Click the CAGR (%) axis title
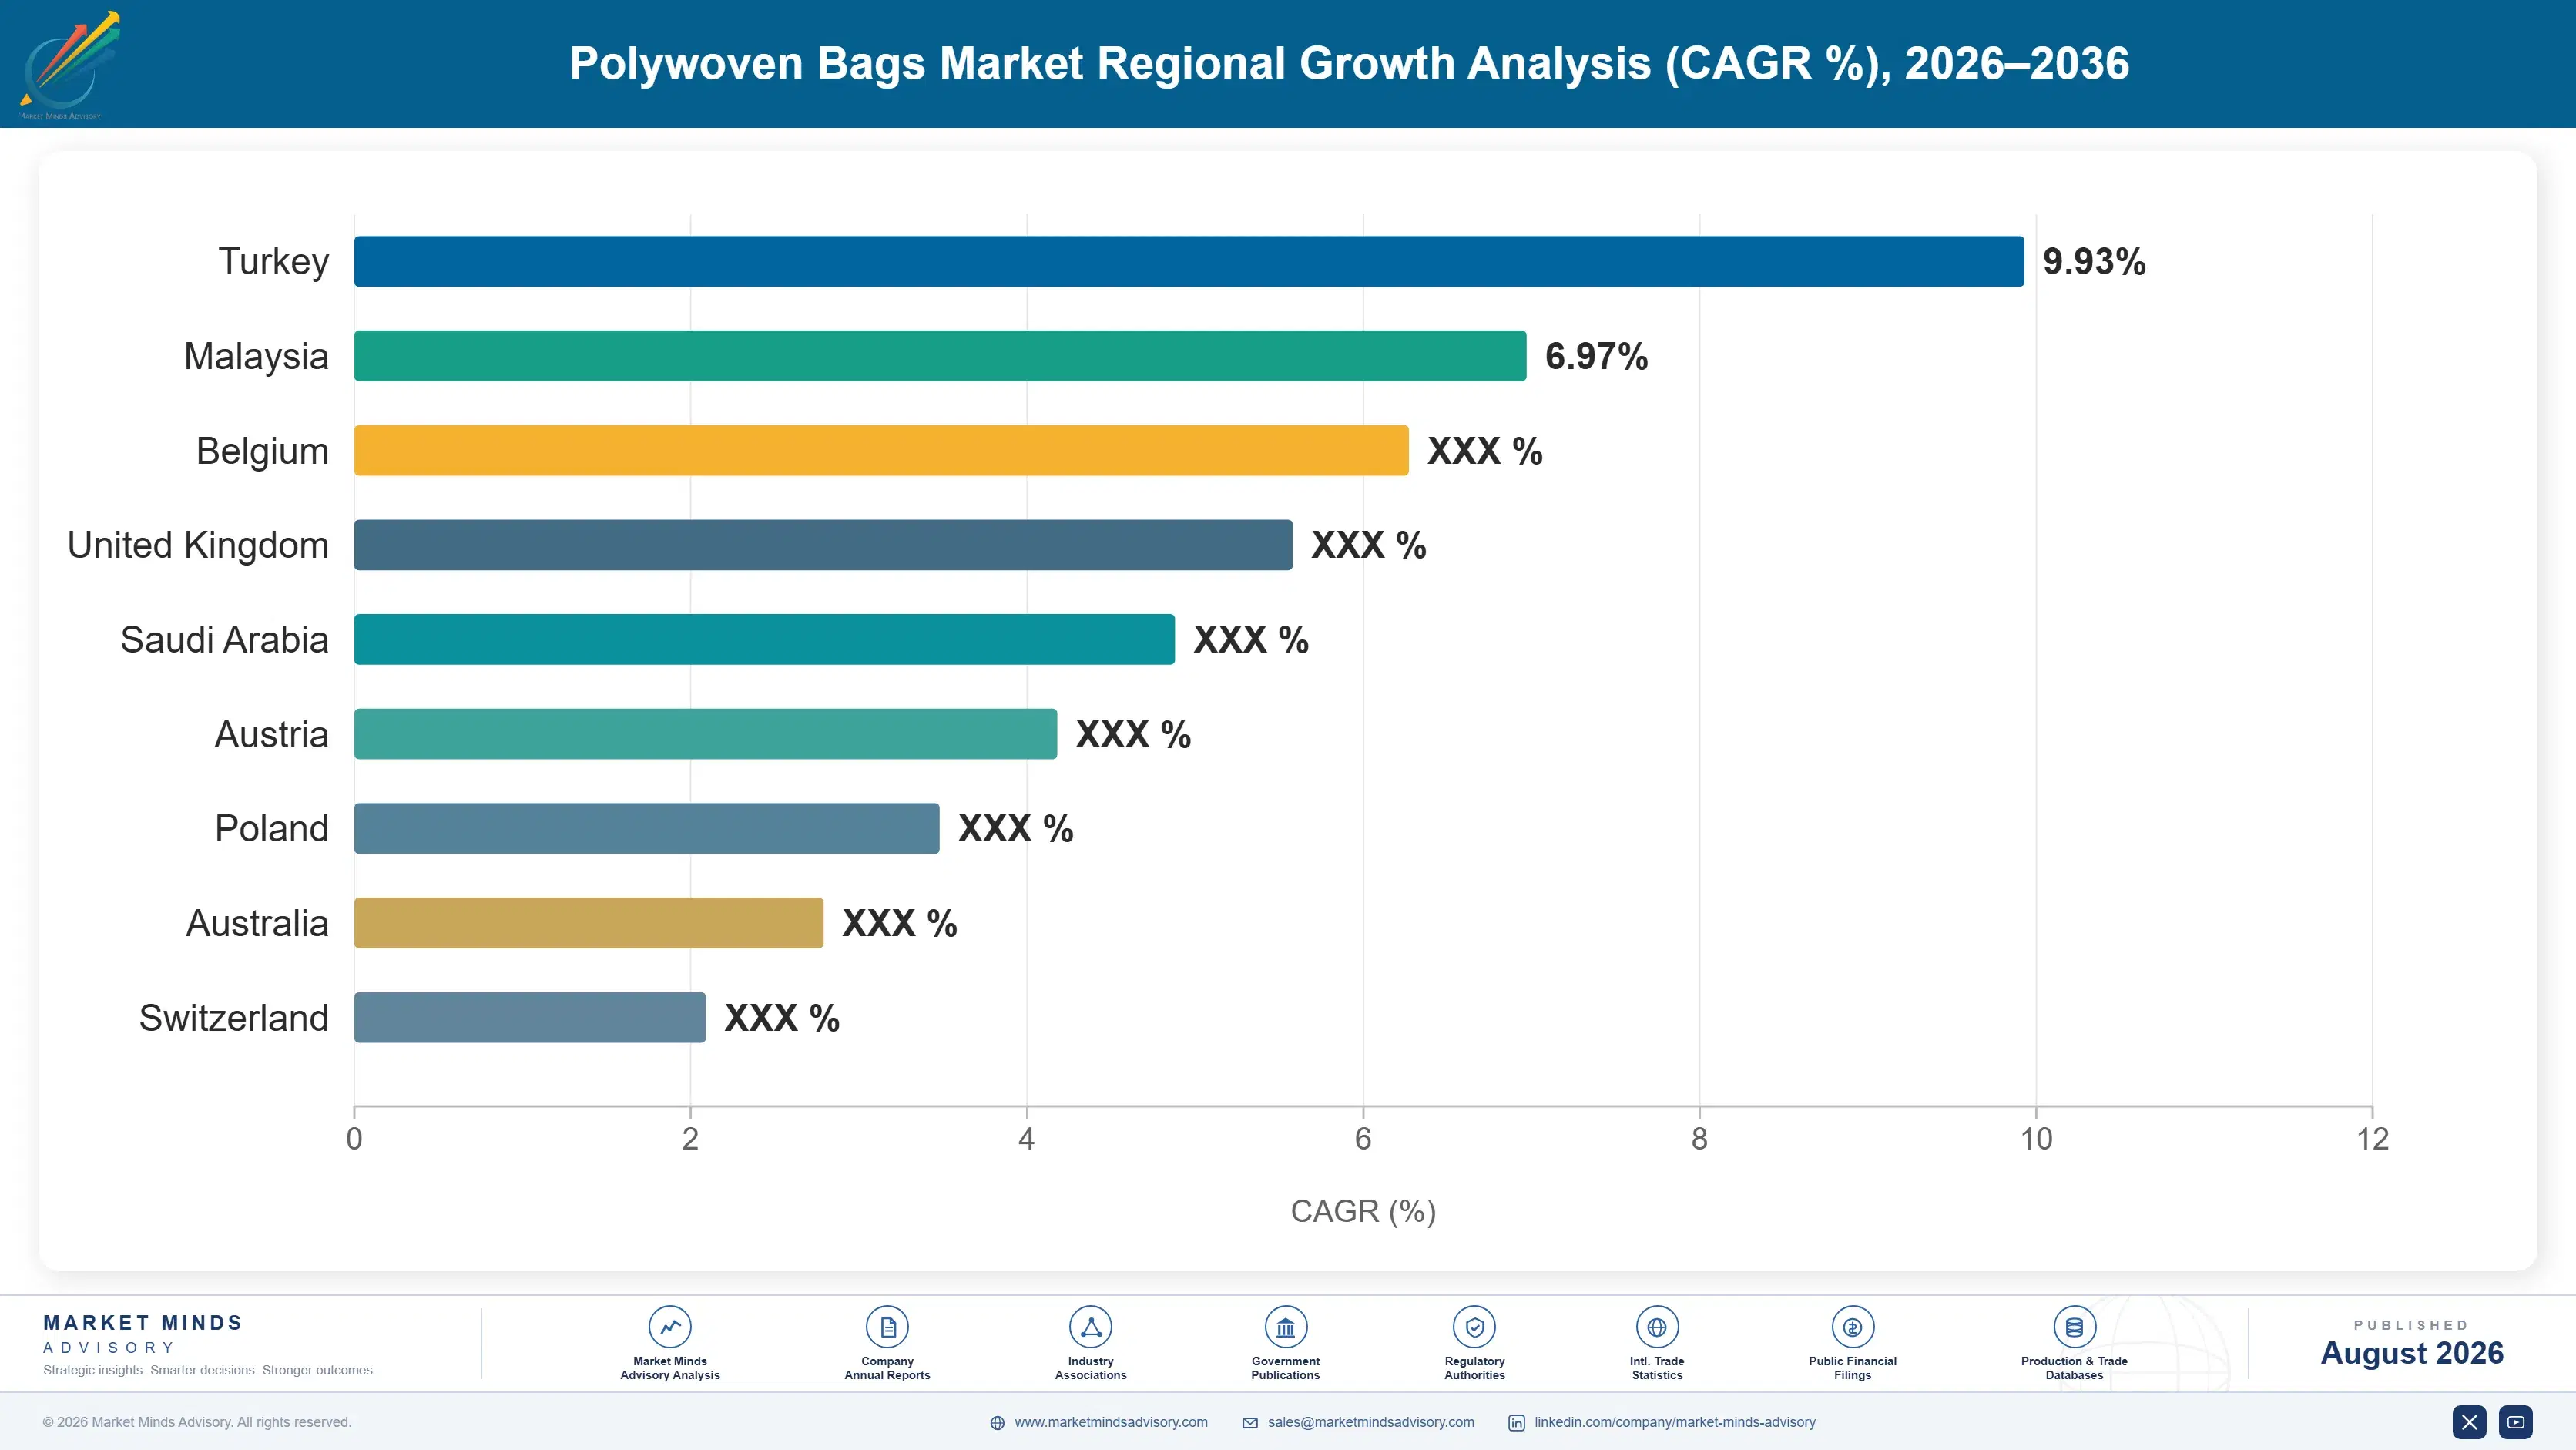Screen dimensions: 2576x1450 pos(1363,1211)
